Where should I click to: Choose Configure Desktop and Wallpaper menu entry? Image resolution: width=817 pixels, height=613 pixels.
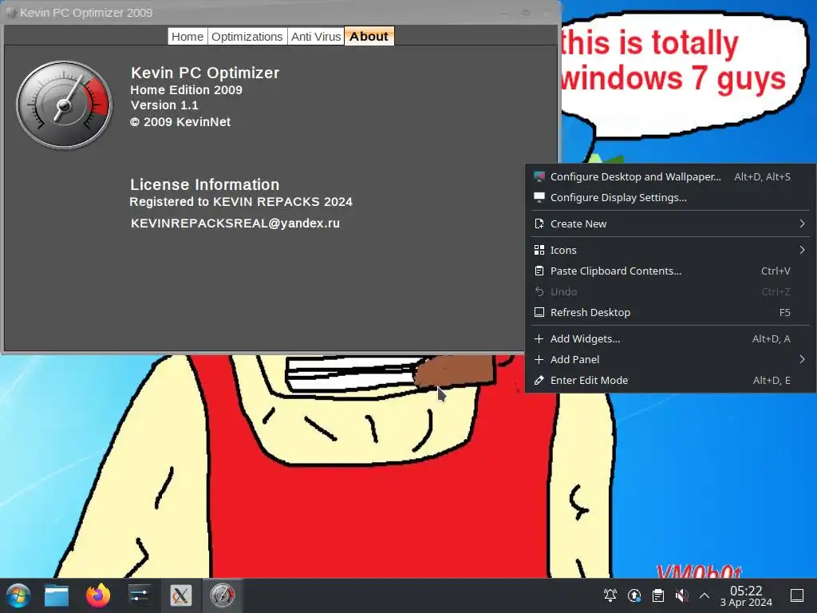click(x=670, y=176)
